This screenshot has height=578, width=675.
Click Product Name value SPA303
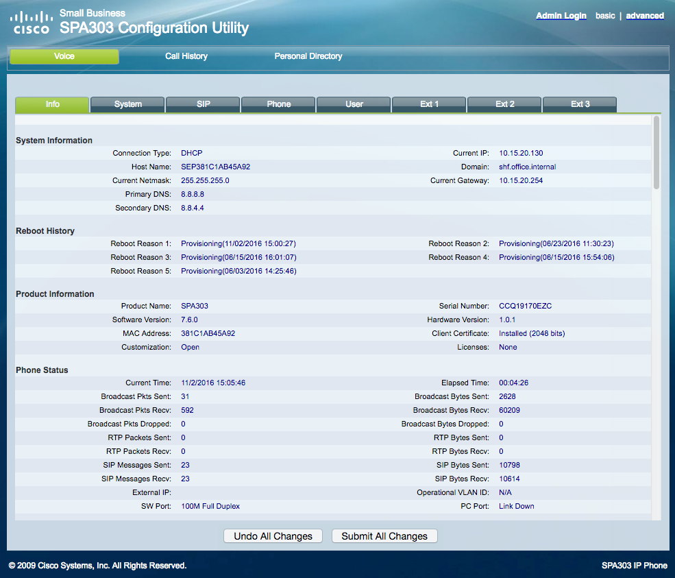click(x=195, y=306)
